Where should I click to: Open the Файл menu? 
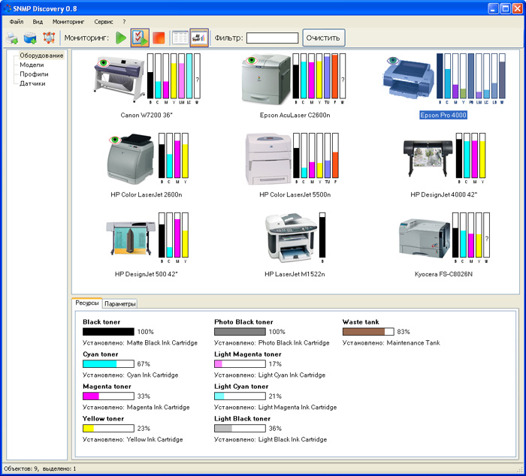[x=16, y=22]
